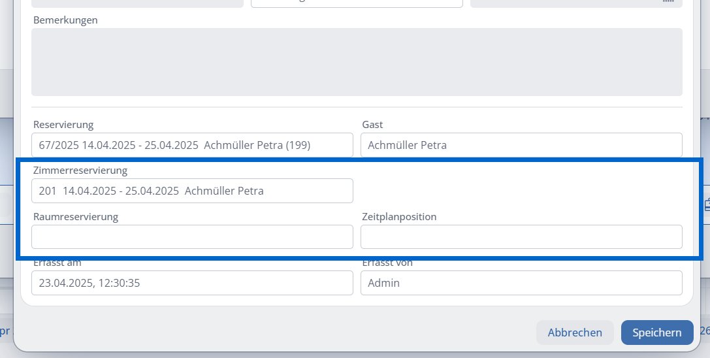Click the Erfasst von field showing Admin

(x=521, y=283)
